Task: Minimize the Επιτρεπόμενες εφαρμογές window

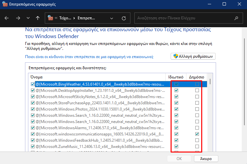Action: [x=209, y=4]
